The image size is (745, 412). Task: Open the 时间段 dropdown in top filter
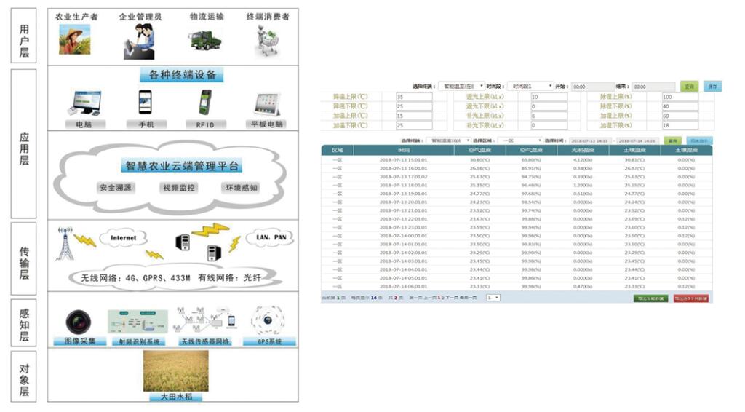tap(529, 86)
